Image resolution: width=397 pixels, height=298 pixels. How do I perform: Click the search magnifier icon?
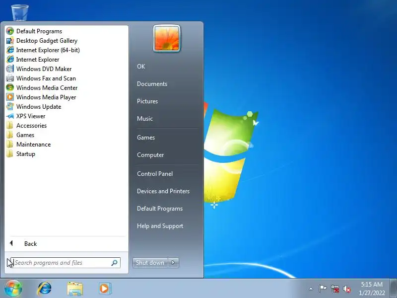click(x=115, y=263)
